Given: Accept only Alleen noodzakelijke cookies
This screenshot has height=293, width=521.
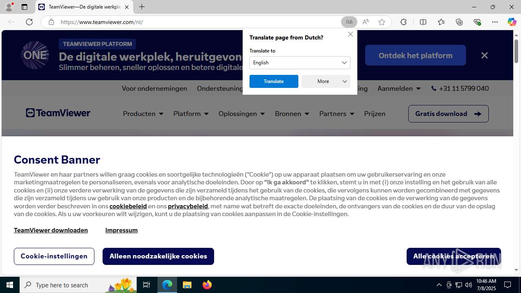Looking at the screenshot, I should (158, 256).
